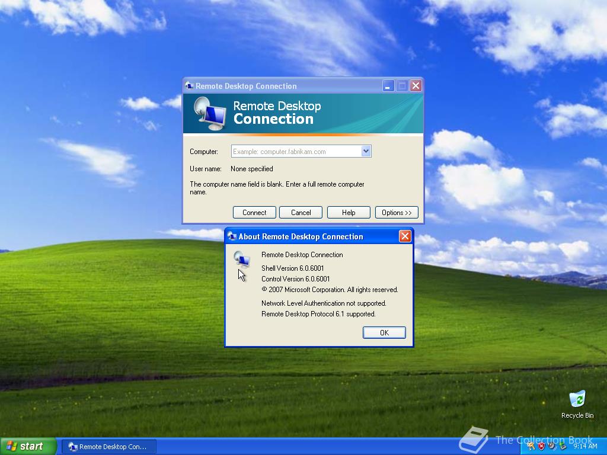Open the Windows Start menu
The height and width of the screenshot is (455, 607).
click(28, 446)
